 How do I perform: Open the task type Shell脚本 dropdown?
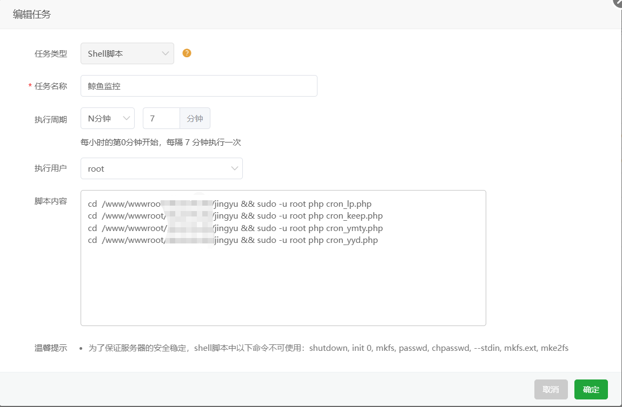click(x=127, y=53)
